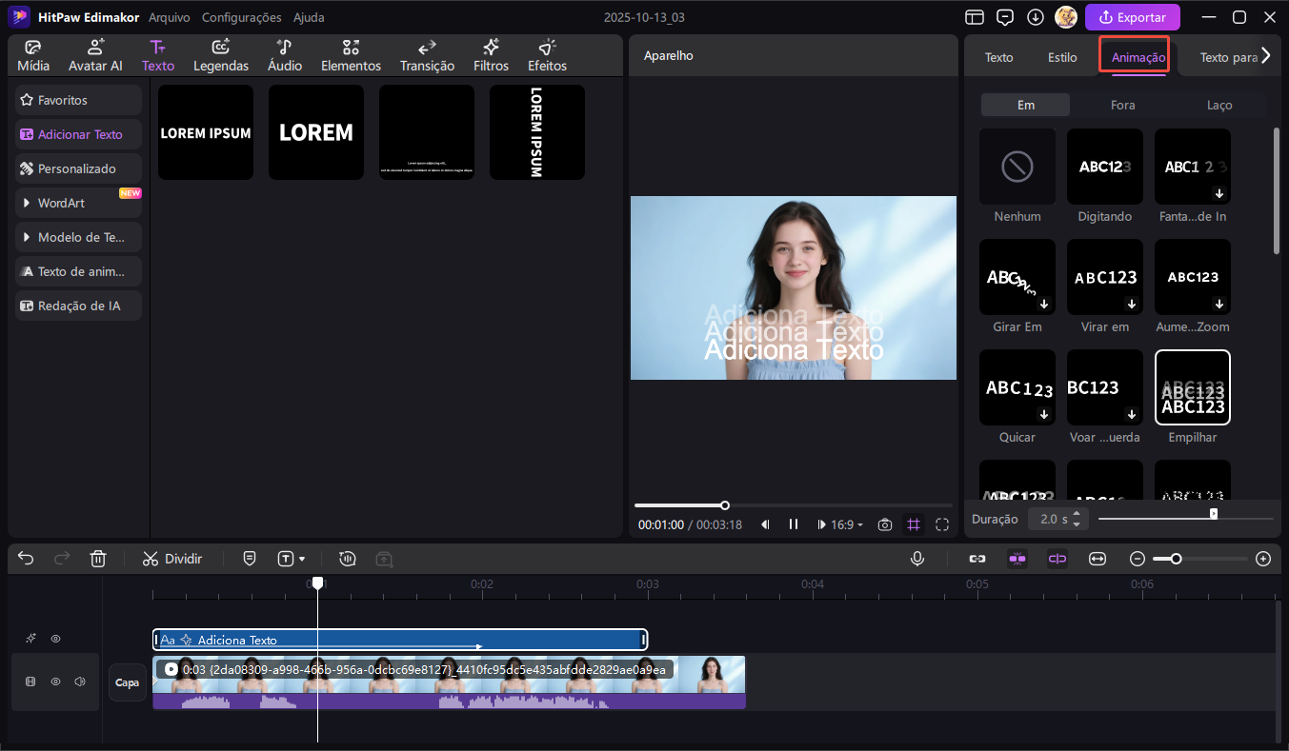Switch to the Estilo tab
This screenshot has width=1289, height=751.
pos(1062,57)
